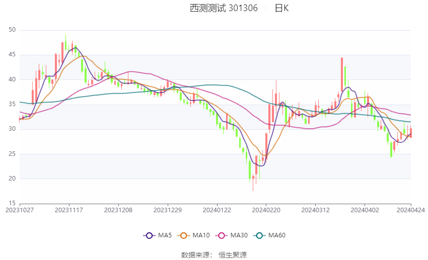Toggle the MA30 pink legend marker
Viewport: 428px width, 260px height.
click(x=222, y=235)
